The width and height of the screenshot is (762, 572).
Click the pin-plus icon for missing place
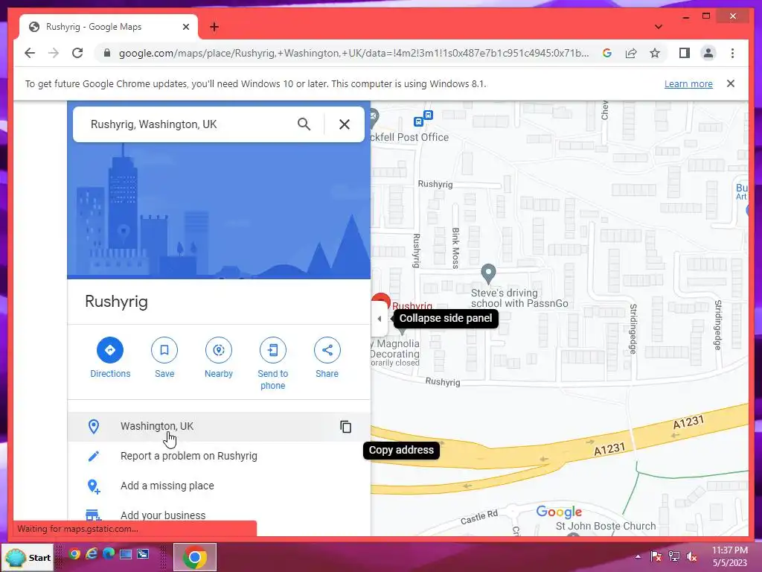click(93, 486)
